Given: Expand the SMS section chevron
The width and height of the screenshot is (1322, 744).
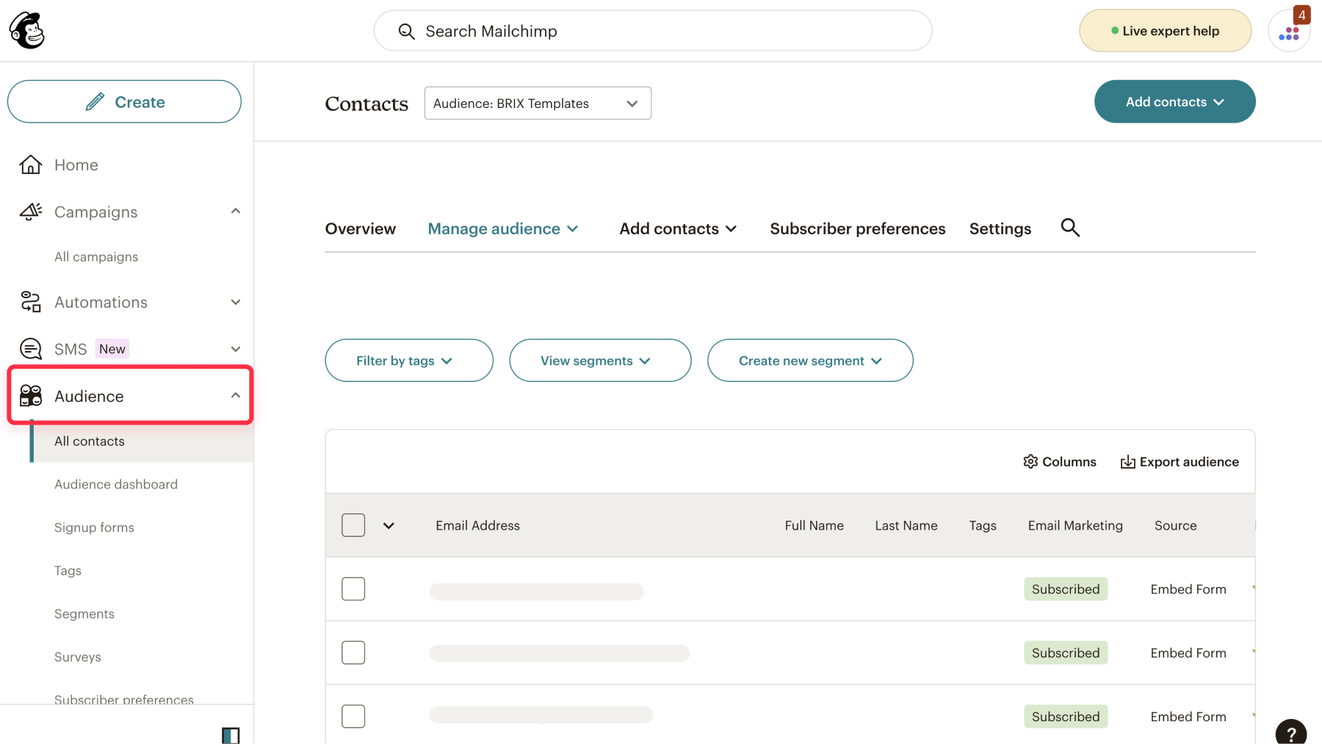Looking at the screenshot, I should 236,349.
